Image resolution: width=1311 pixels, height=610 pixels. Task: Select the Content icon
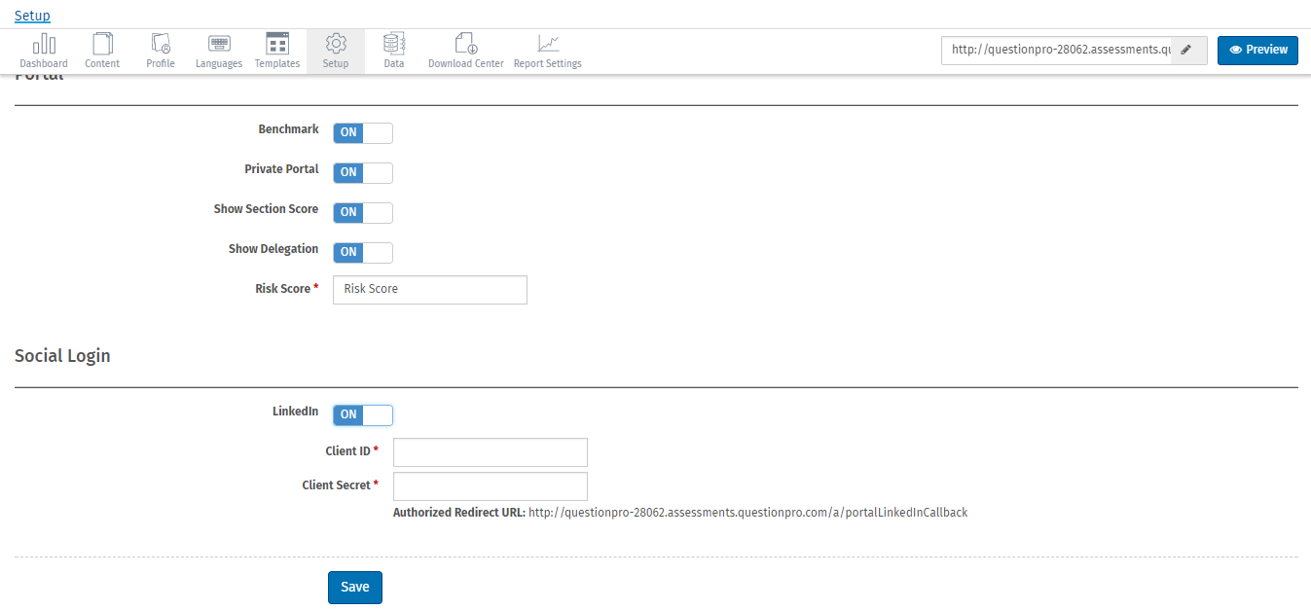pyautogui.click(x=102, y=51)
